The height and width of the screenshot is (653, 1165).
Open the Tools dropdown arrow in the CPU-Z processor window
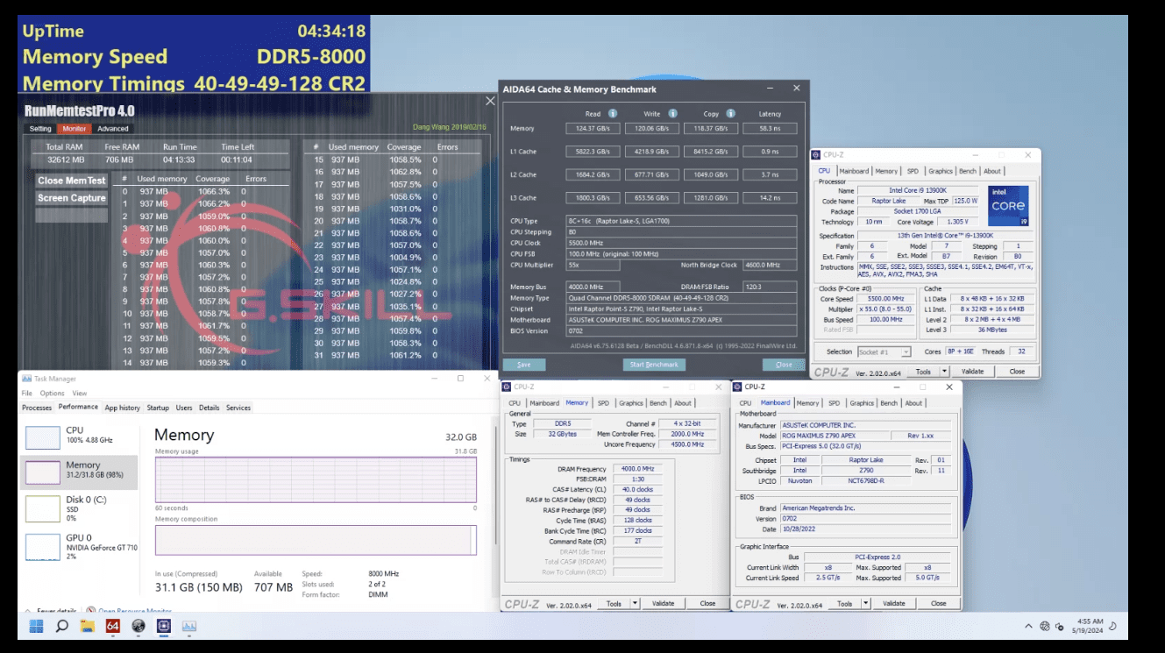click(945, 372)
